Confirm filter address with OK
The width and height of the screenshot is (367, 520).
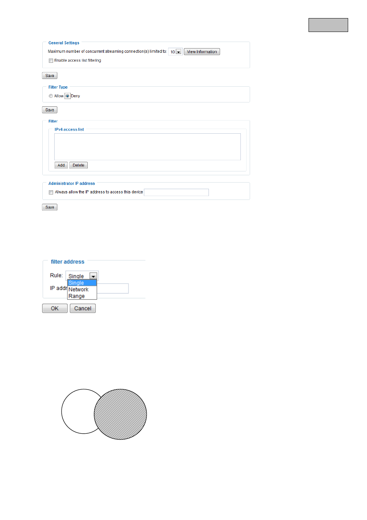55,308
